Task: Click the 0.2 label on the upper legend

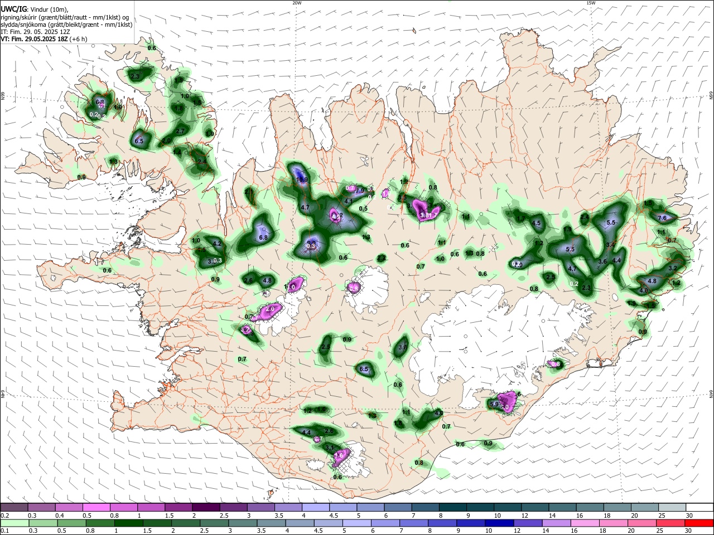Action: coord(4,515)
